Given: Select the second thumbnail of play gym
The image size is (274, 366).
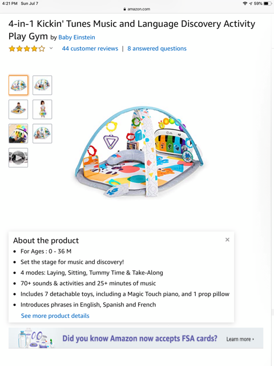Looking at the screenshot, I should pyautogui.click(x=42, y=85).
